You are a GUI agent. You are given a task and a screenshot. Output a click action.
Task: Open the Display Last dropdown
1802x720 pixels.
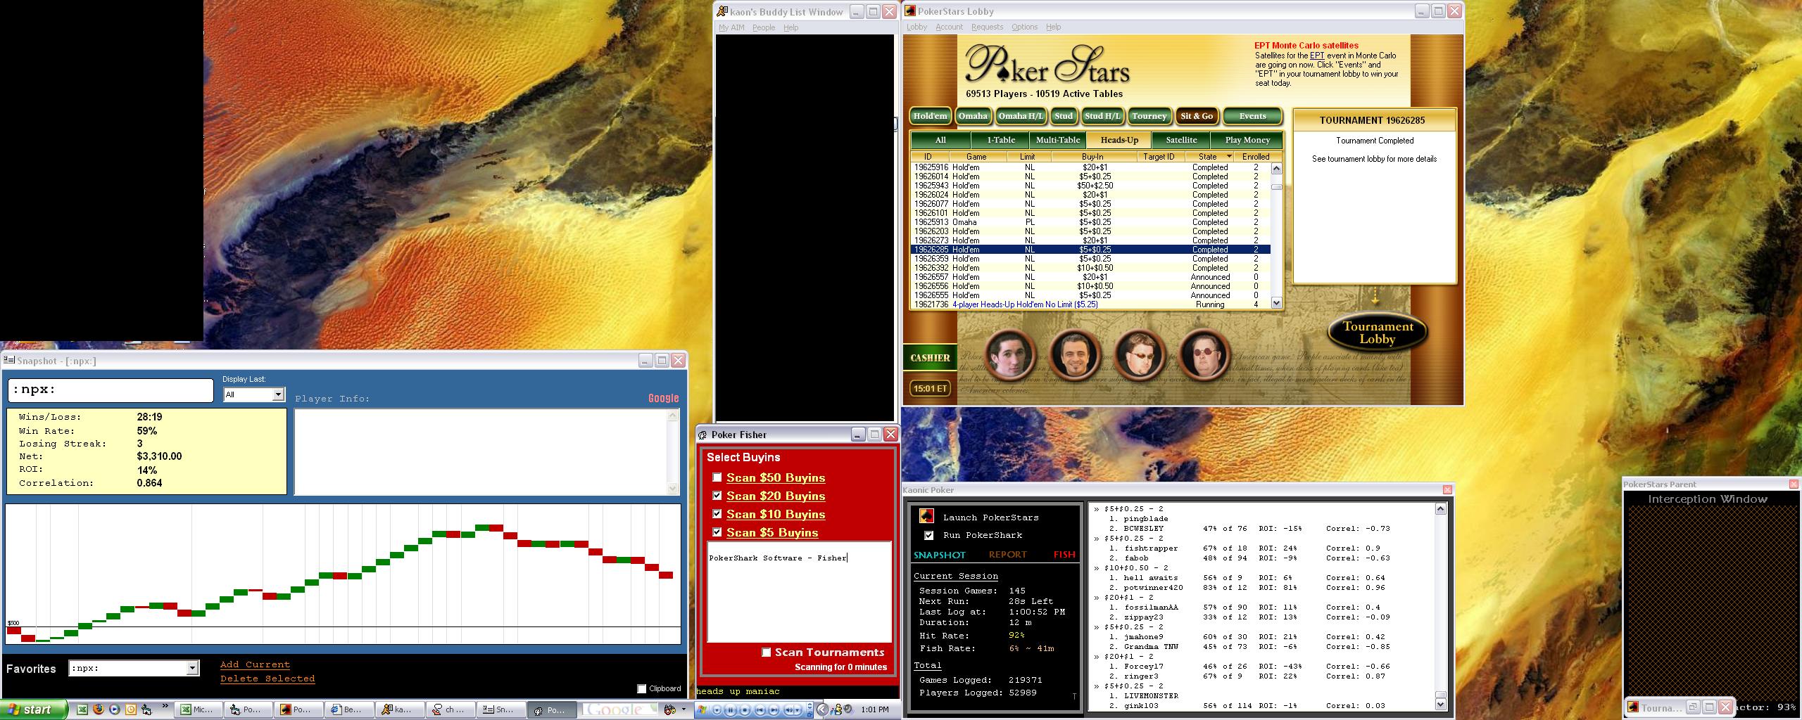[278, 394]
